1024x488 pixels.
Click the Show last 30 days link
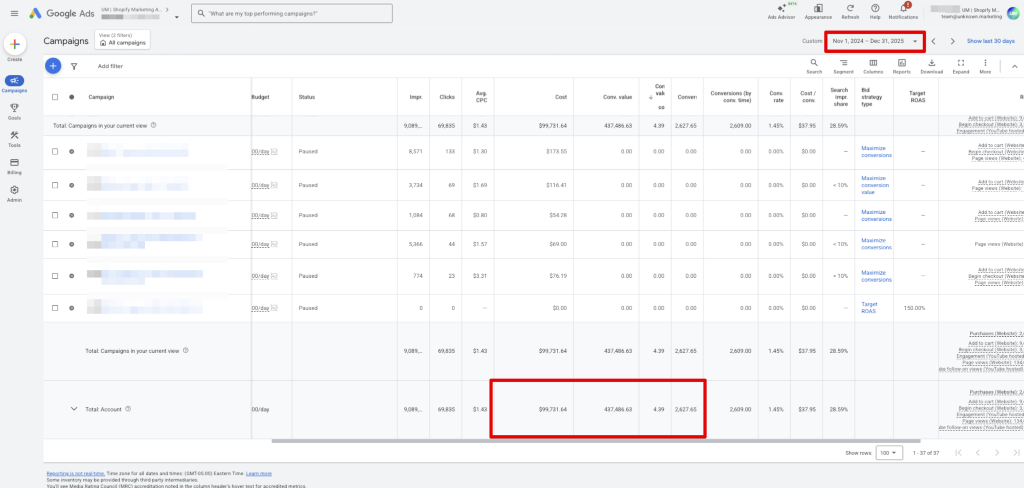pyautogui.click(x=990, y=41)
